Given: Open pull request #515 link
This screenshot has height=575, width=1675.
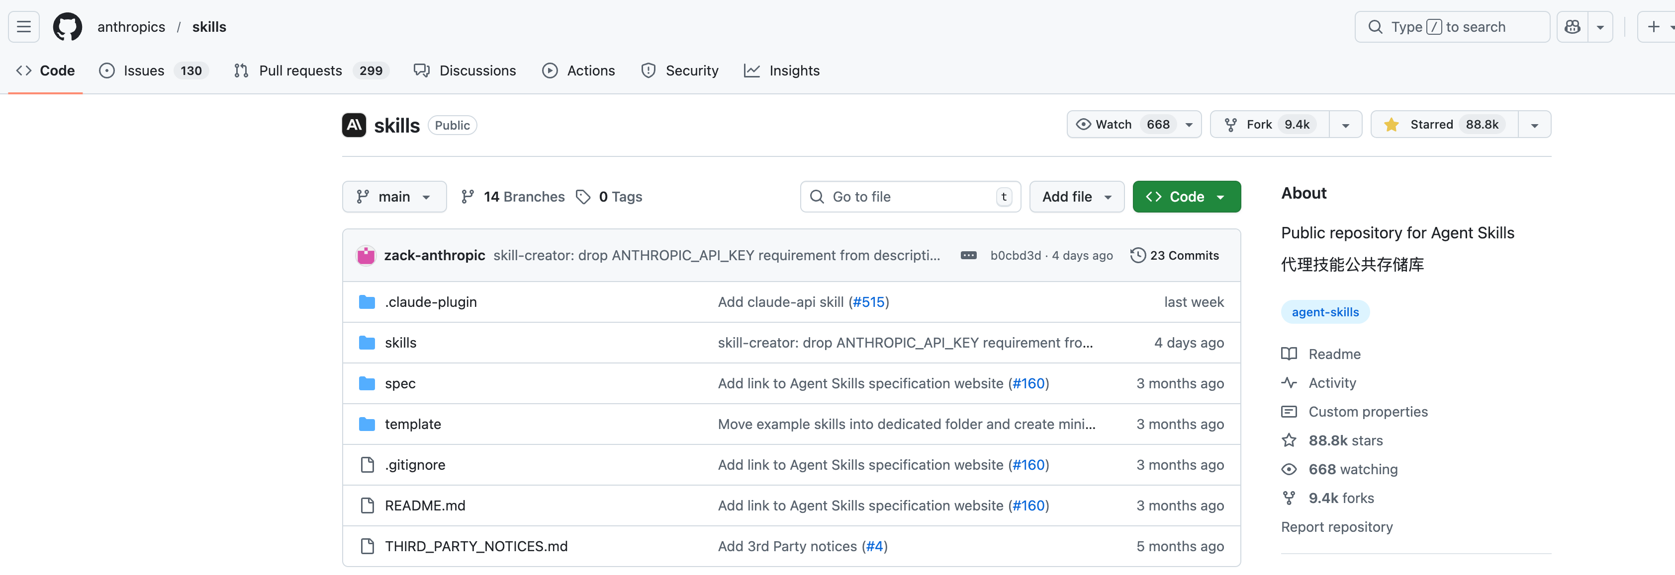Looking at the screenshot, I should click(x=869, y=302).
